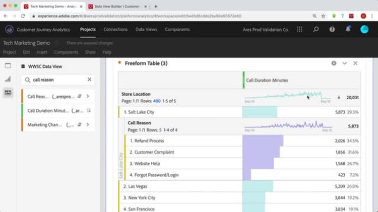Bookmark this page with the star icon
Image resolution: width=378 pixels, height=212 pixels.
coord(323,16)
